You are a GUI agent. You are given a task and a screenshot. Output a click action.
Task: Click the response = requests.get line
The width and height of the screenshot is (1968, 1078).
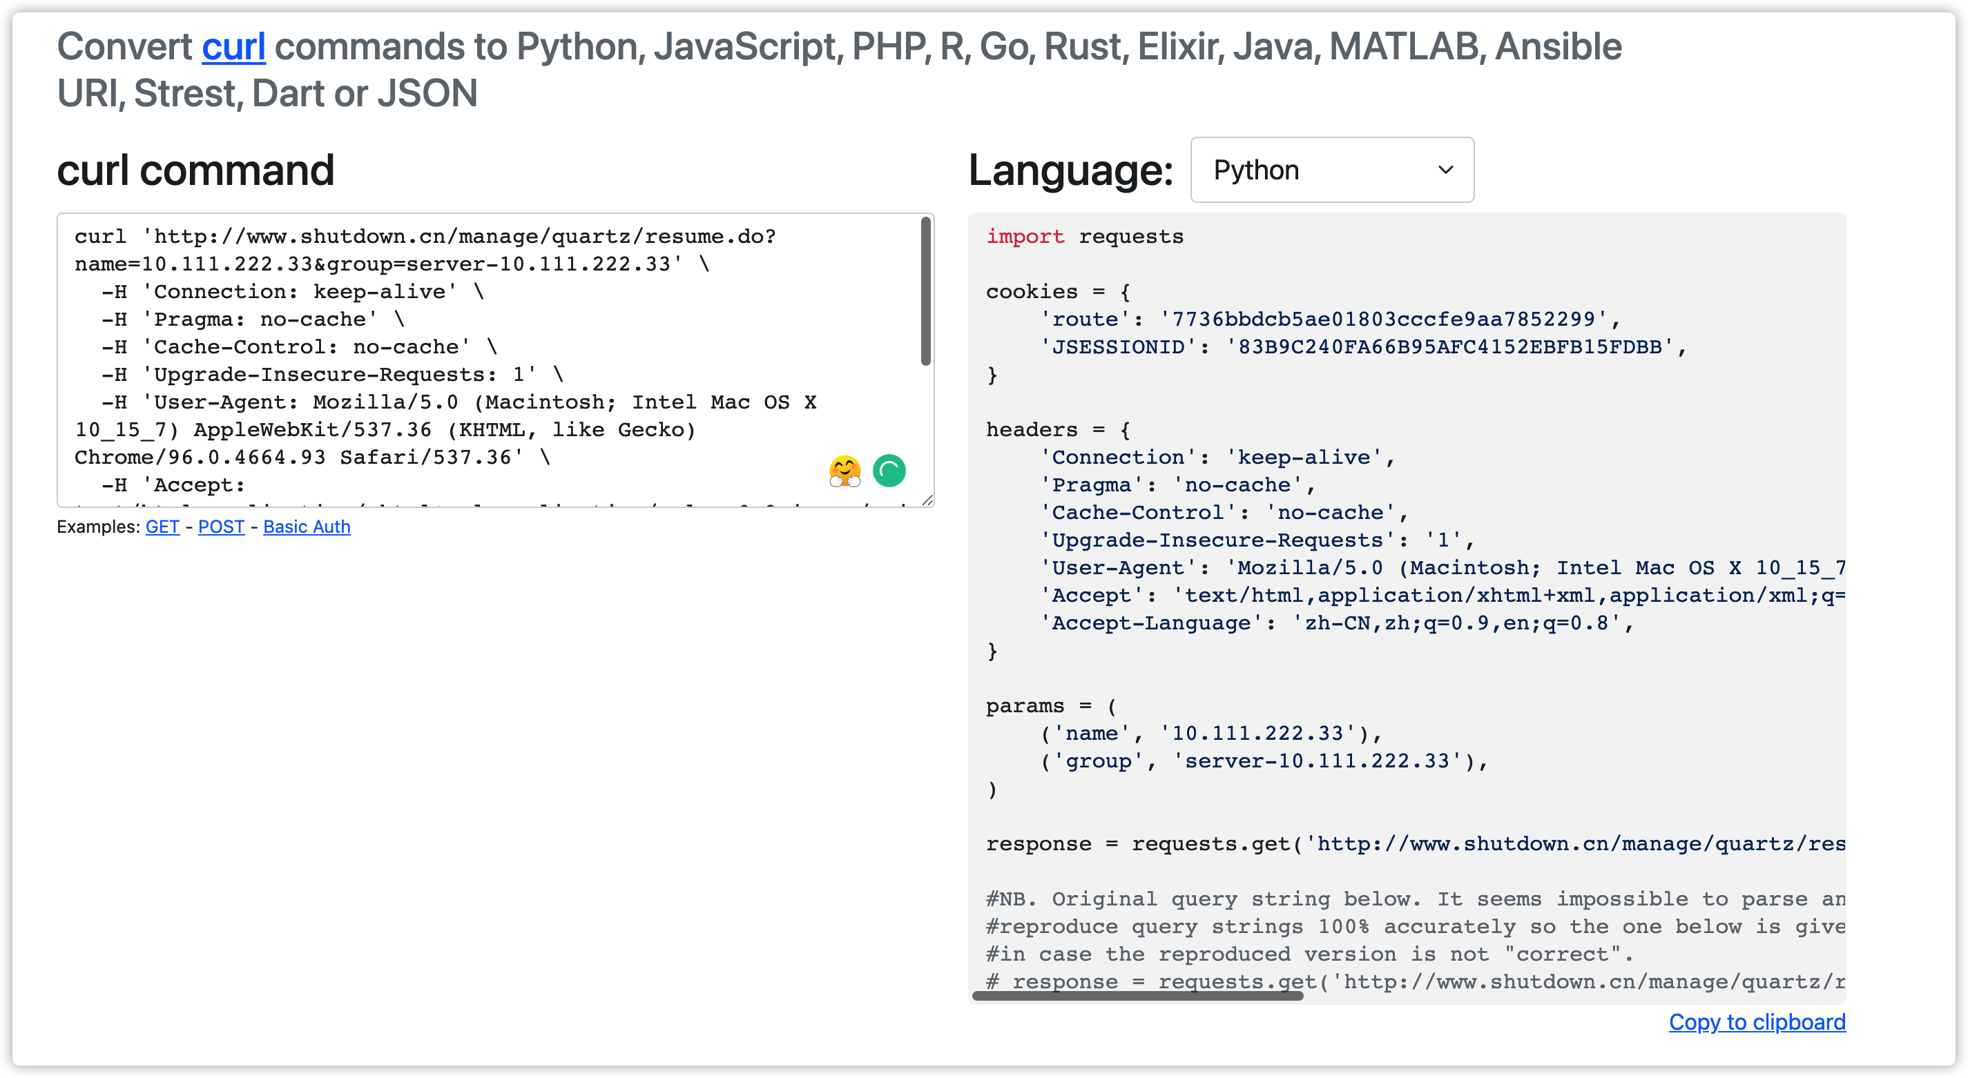click(x=1414, y=843)
